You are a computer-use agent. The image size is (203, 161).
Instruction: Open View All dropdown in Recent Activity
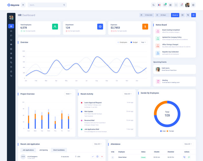click(128, 94)
